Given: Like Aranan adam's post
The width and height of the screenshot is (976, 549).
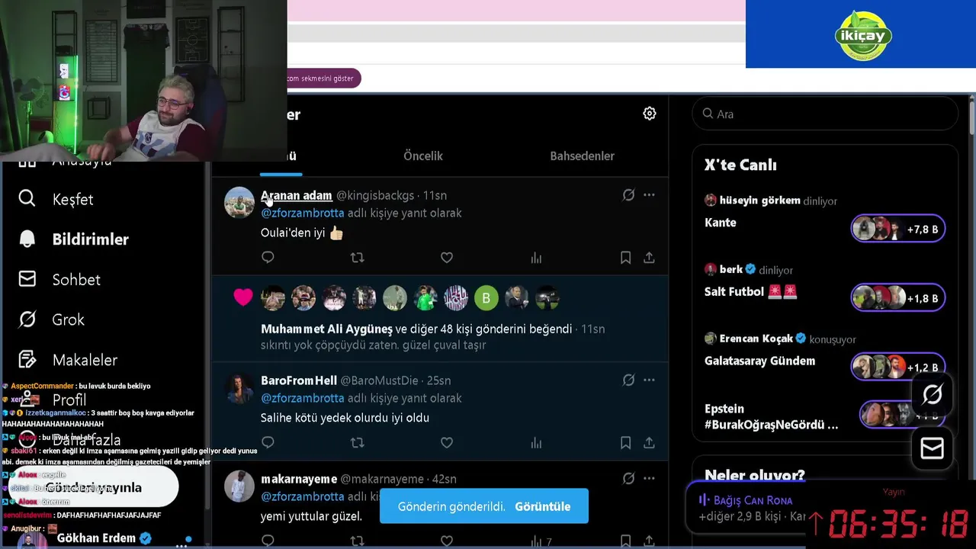Looking at the screenshot, I should (x=447, y=258).
